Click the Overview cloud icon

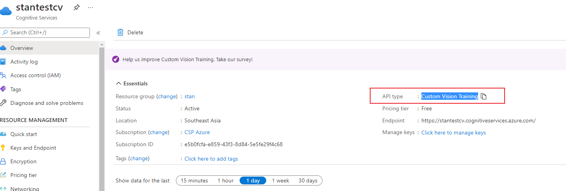pos(3,48)
